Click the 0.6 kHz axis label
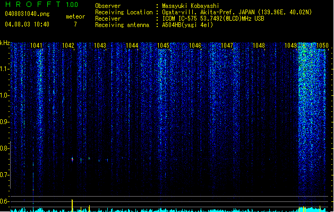 (x=4, y=201)
